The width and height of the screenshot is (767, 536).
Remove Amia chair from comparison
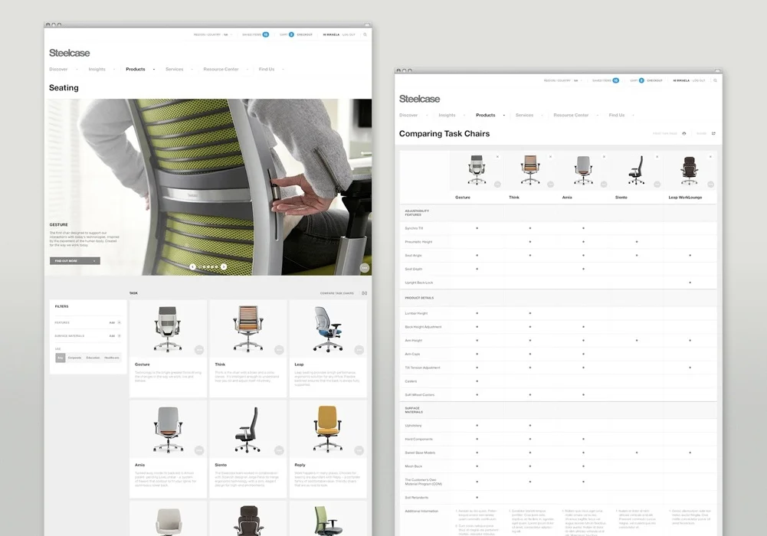pyautogui.click(x=604, y=157)
